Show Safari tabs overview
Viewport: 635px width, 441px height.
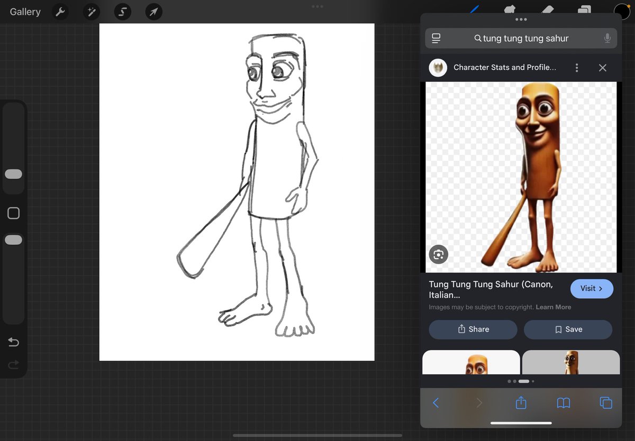(606, 403)
